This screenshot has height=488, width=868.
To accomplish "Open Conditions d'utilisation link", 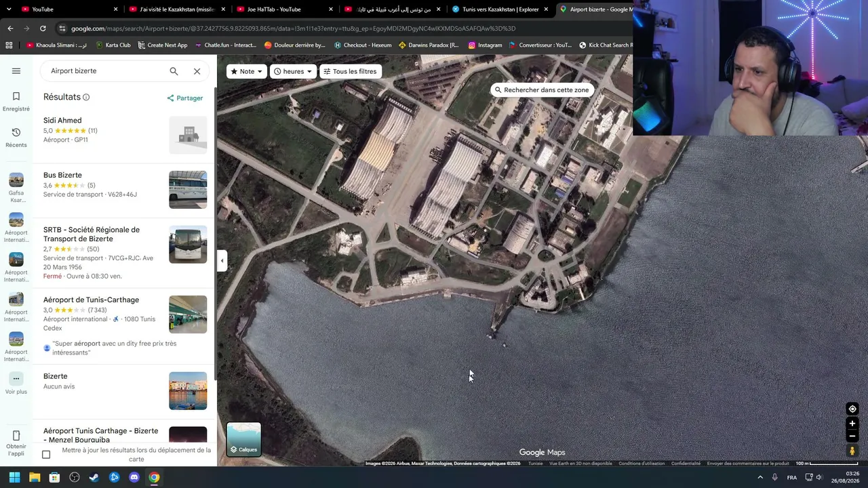I will tap(642, 464).
